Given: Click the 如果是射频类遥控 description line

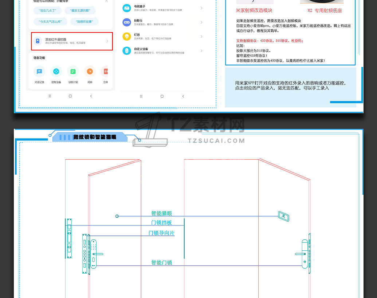Looking at the screenshot, I should pyautogui.click(x=268, y=21).
